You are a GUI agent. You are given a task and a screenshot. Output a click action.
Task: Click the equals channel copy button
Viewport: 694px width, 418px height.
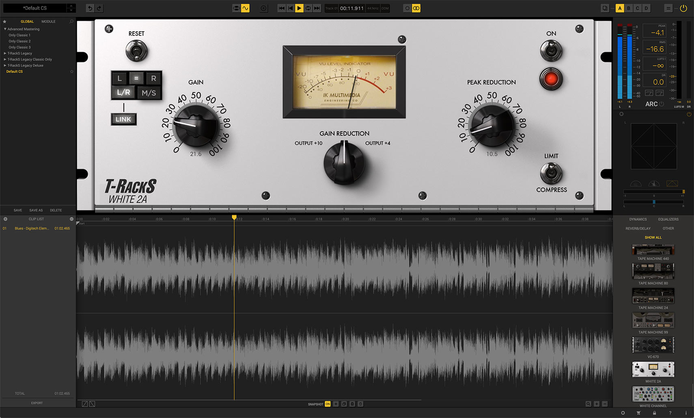tap(136, 78)
